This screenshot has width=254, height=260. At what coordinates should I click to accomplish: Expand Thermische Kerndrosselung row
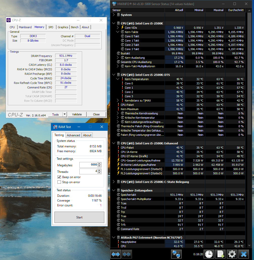[118, 113]
